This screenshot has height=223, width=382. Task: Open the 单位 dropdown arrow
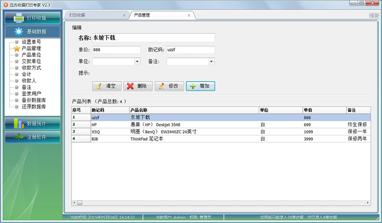[138, 61]
